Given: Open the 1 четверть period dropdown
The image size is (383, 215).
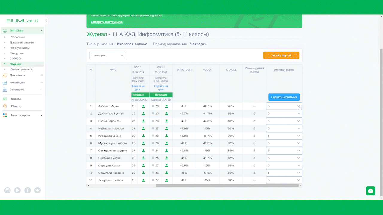Looking at the screenshot, I should pyautogui.click(x=107, y=56).
